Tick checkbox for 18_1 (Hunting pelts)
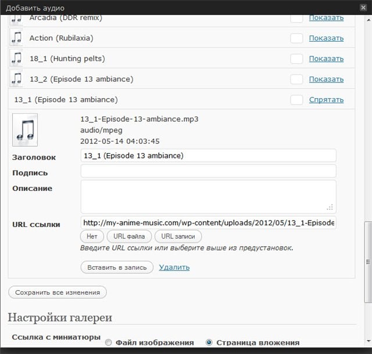This screenshot has width=372, height=354. pyautogui.click(x=296, y=59)
